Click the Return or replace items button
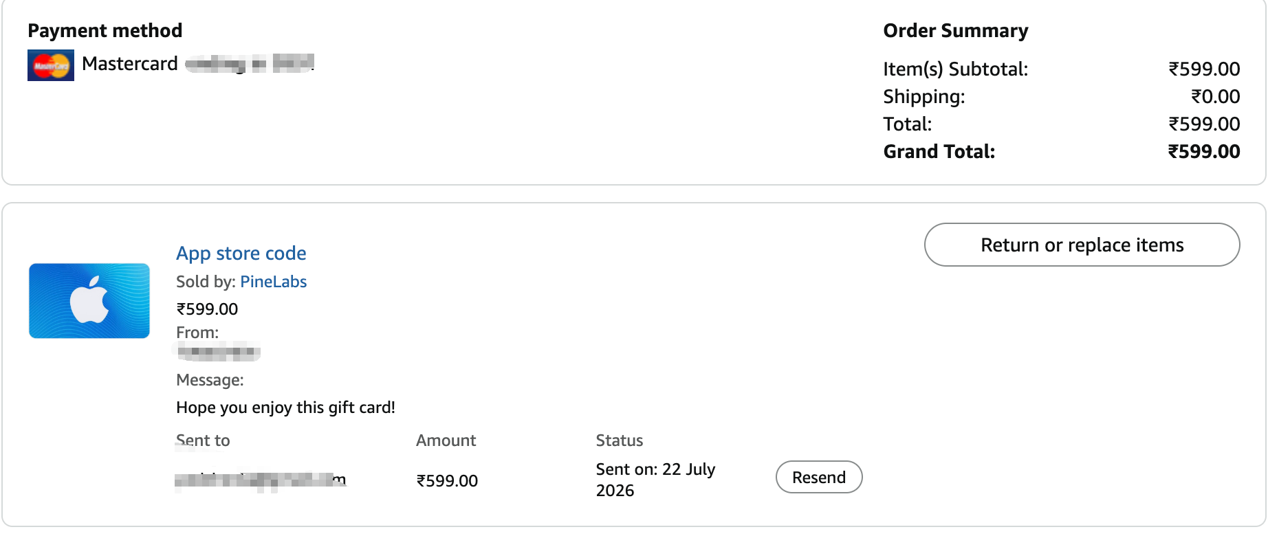The width and height of the screenshot is (1268, 536). tap(1082, 245)
